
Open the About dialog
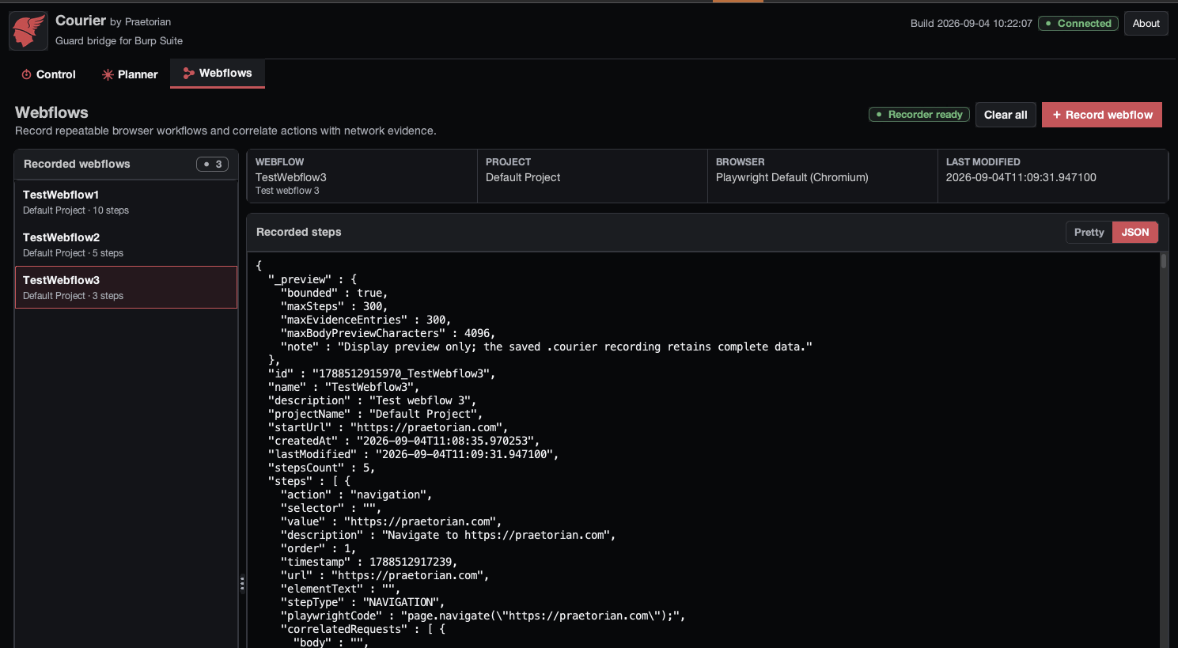pos(1146,23)
